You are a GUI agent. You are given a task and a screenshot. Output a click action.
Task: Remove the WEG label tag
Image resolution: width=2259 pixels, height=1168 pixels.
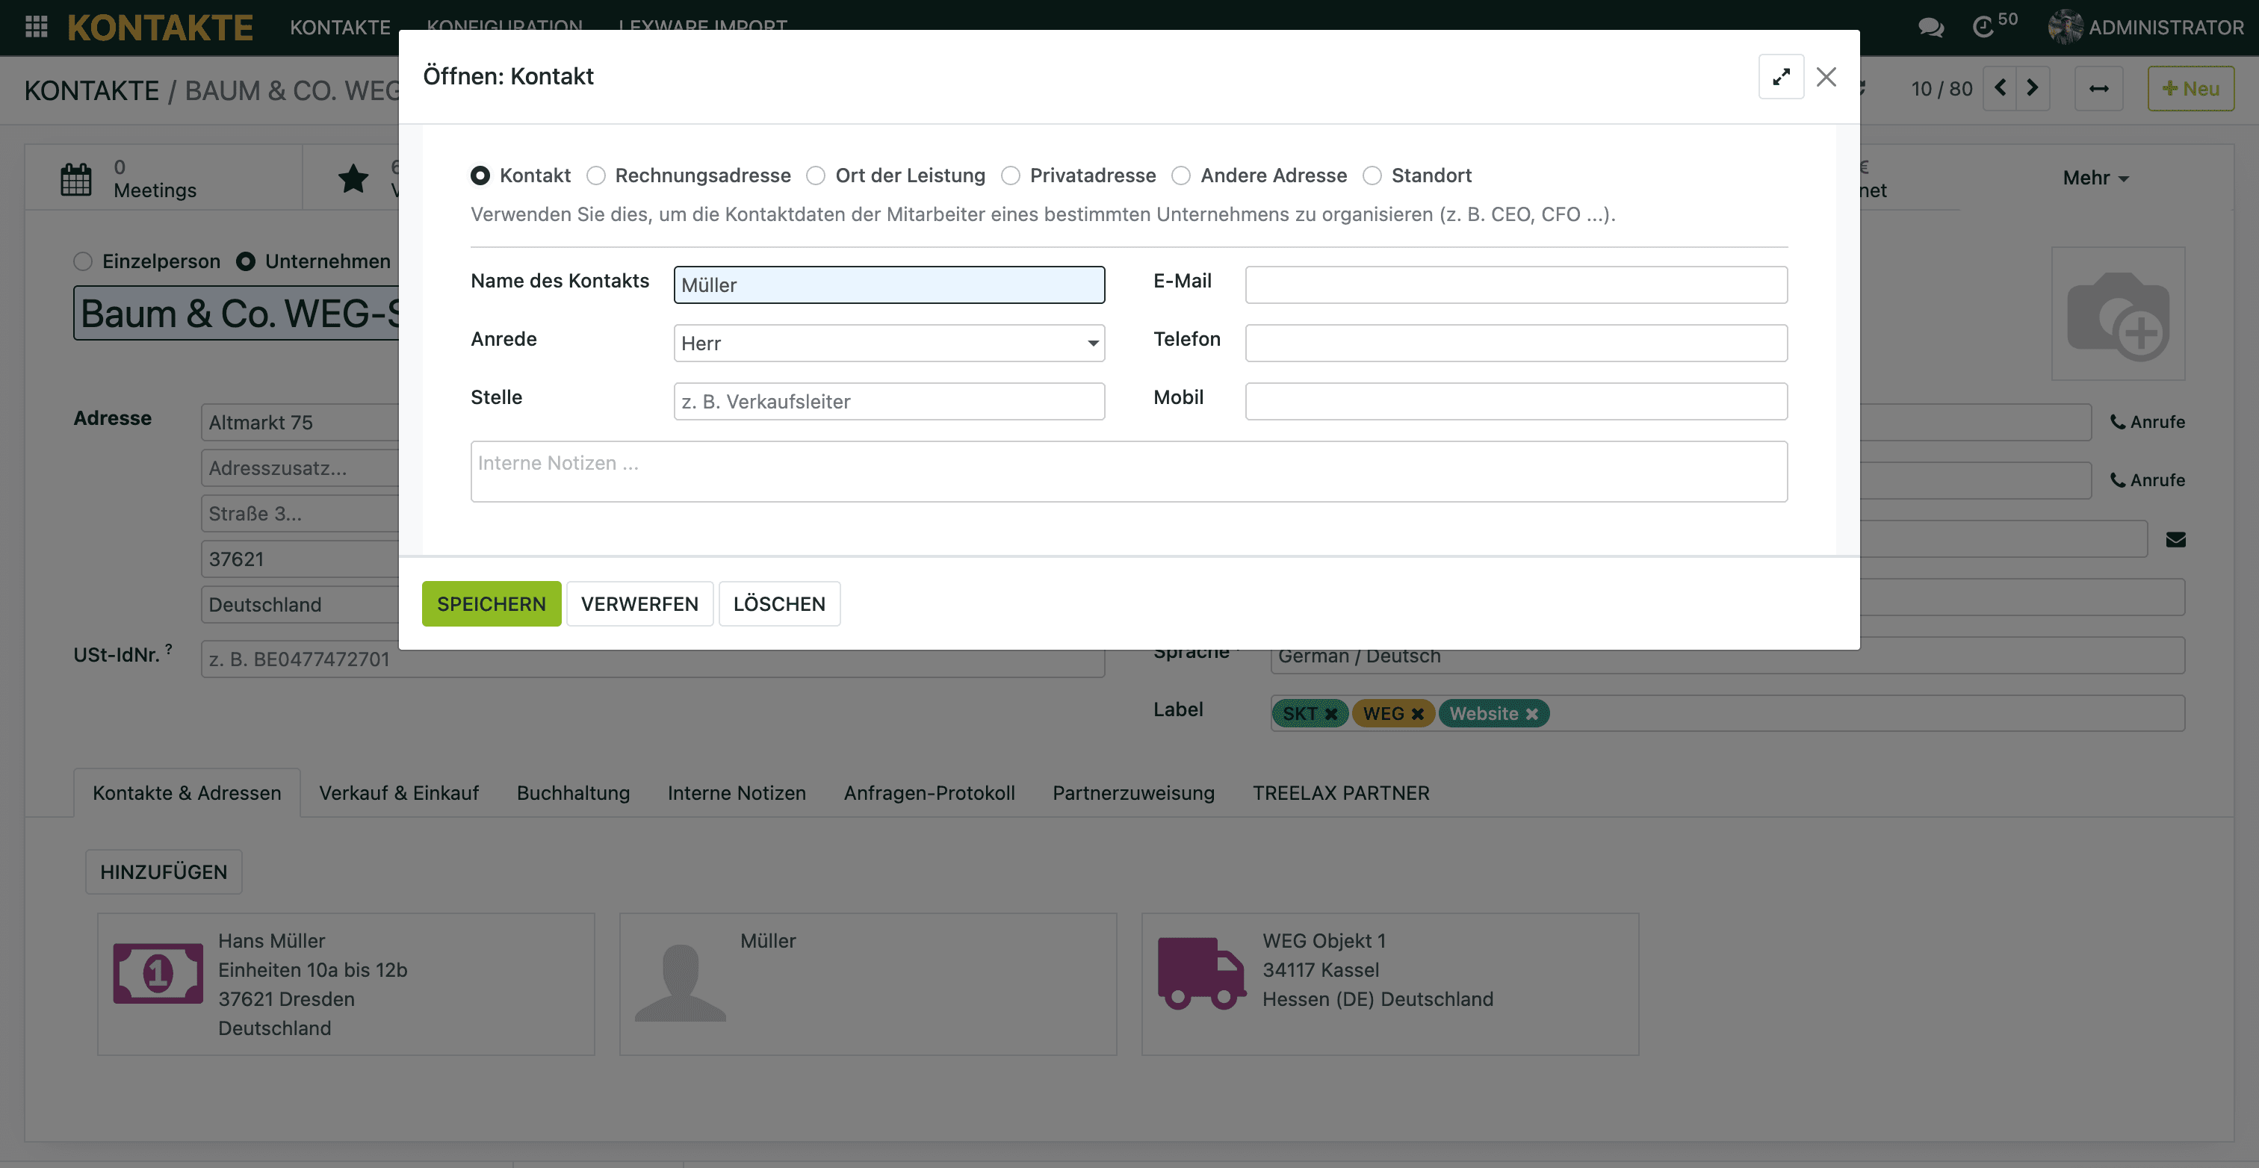point(1417,714)
